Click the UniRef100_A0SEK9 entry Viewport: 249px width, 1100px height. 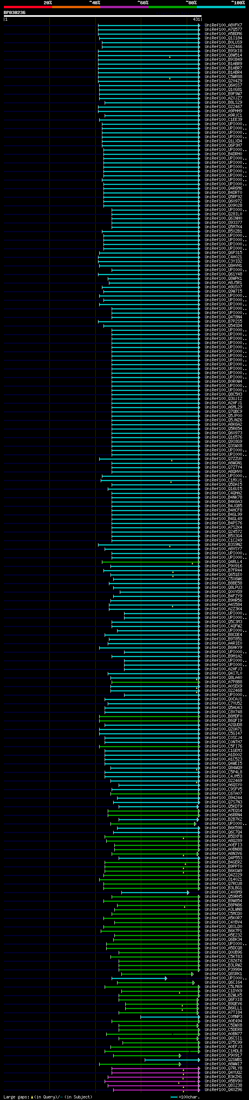pos(223,686)
